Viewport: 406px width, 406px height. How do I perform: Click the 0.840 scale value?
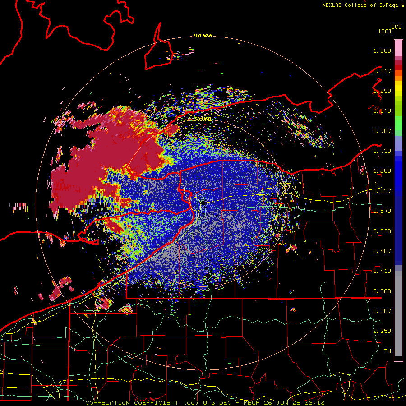(x=382, y=111)
